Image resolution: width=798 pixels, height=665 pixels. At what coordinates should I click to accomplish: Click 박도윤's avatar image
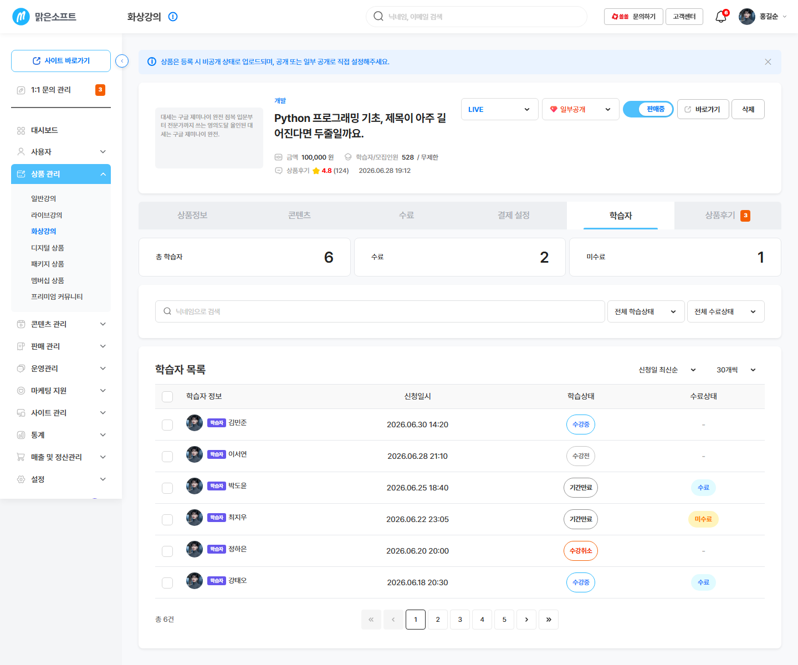pyautogui.click(x=195, y=486)
